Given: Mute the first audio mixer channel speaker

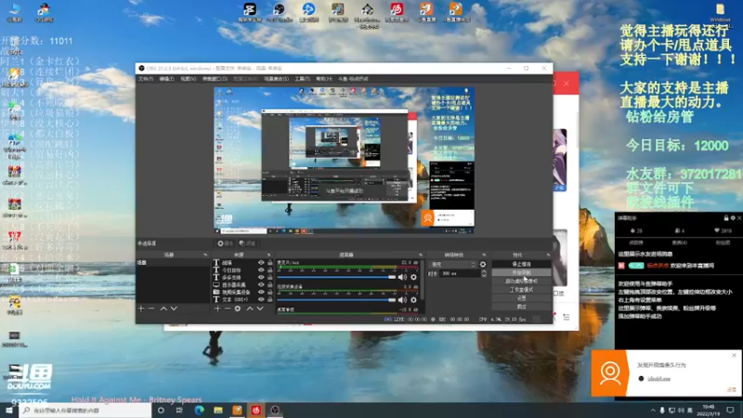Looking at the screenshot, I should 402,277.
